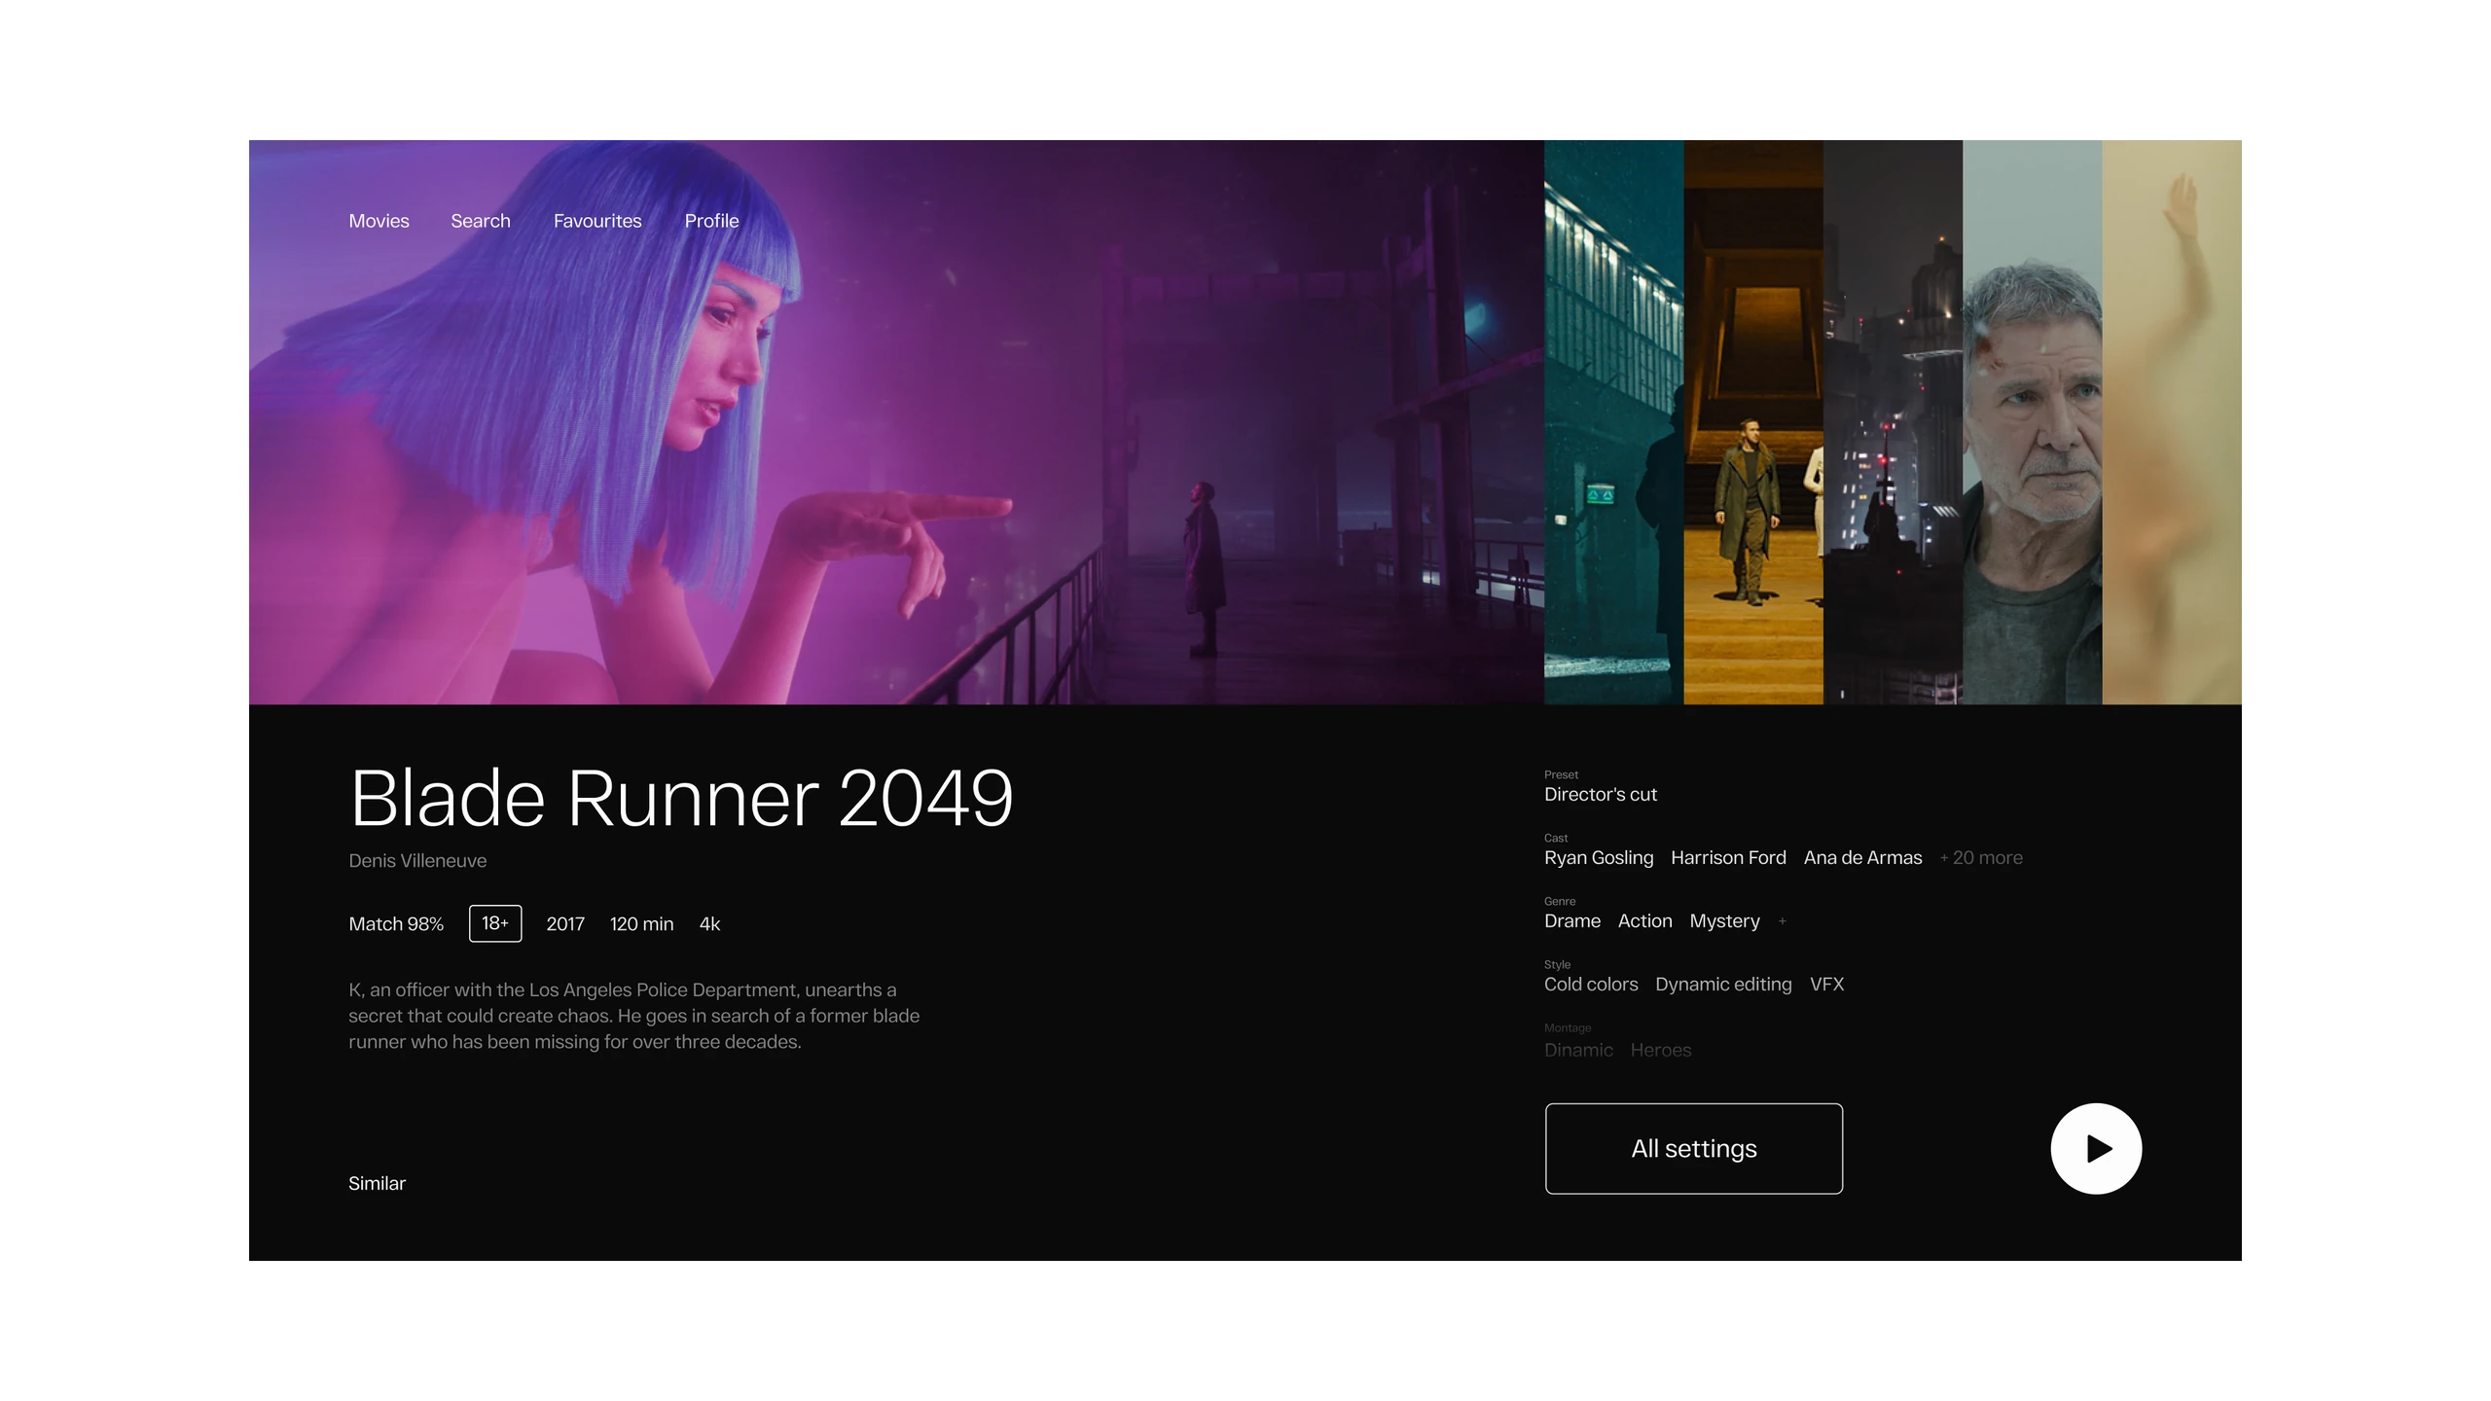Click the 4k quality label

coord(709,923)
